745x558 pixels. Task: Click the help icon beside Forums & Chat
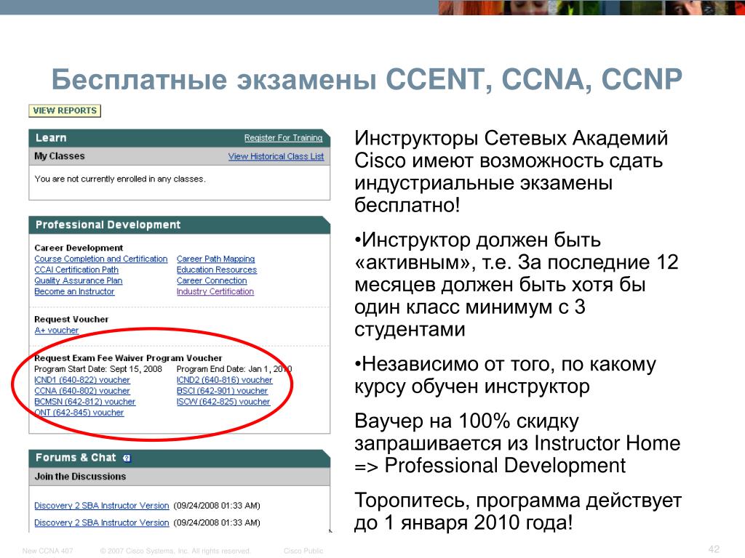[127, 458]
